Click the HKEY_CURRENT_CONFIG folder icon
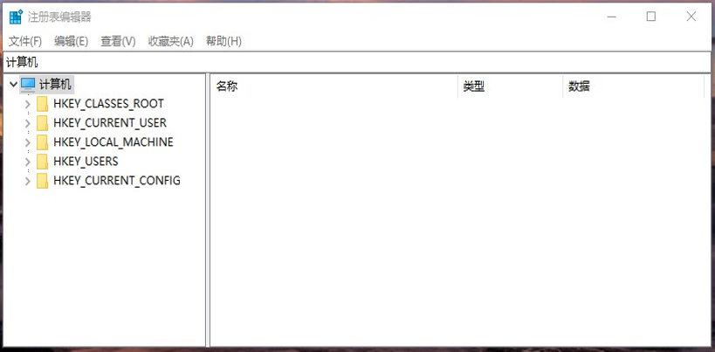Viewport: 715px width, 352px height. (x=42, y=181)
